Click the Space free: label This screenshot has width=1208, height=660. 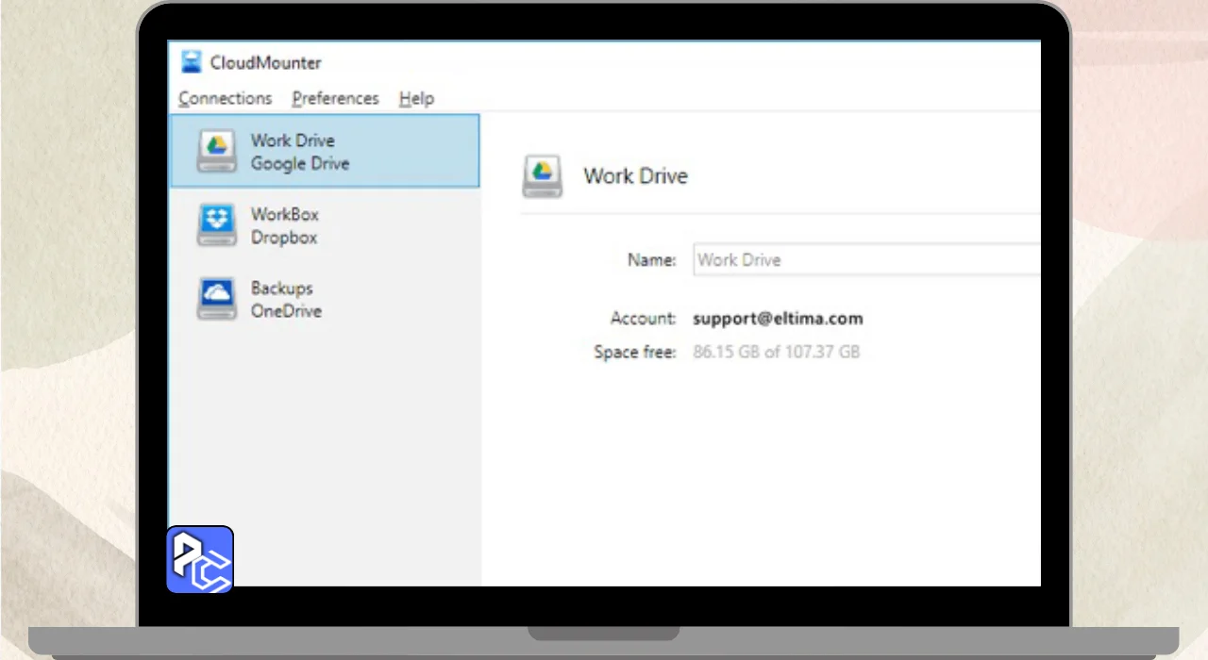[x=635, y=353]
